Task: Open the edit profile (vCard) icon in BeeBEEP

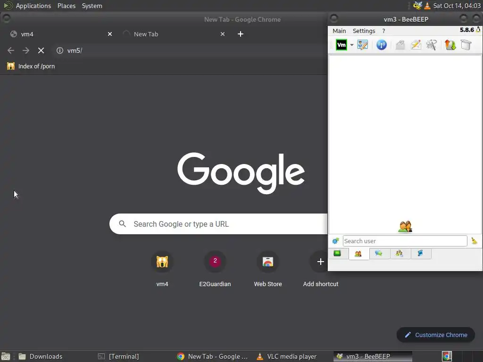Action: coord(363,45)
